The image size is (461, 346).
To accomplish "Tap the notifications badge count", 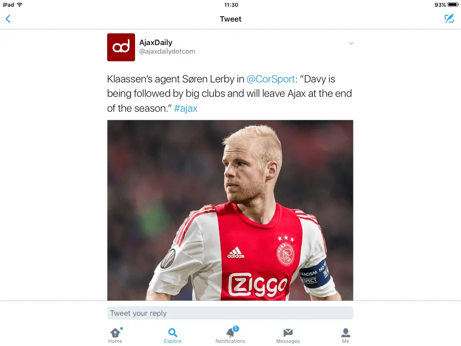I will (x=236, y=328).
